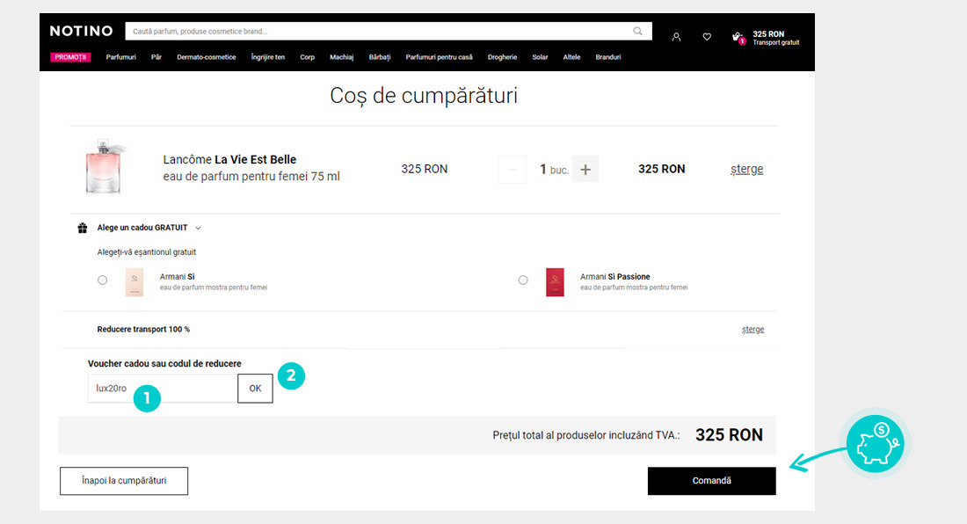The image size is (967, 524).
Task: Open the Corp menu
Action: [307, 57]
